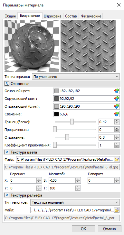
Task: Click the Коэффициент преломления slider handle
Action: click(x=55, y=145)
